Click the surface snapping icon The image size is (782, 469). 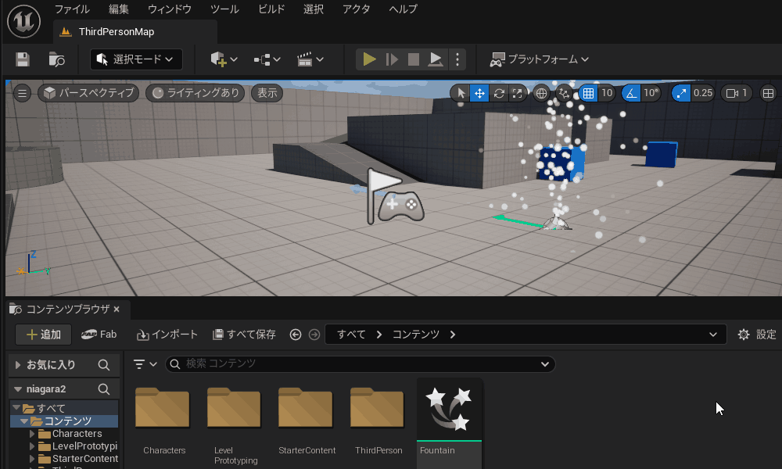click(x=565, y=93)
